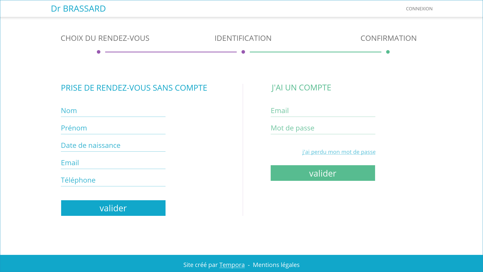Click the green step dot third position

coord(388,51)
